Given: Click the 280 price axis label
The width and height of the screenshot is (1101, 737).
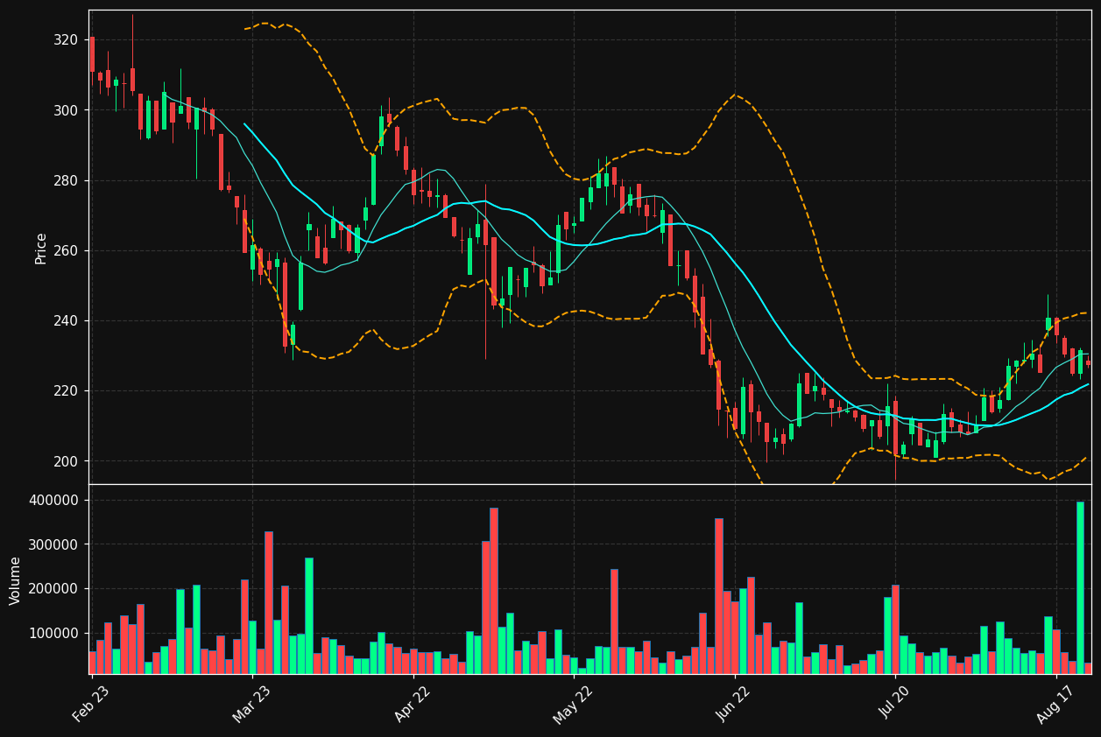Looking at the screenshot, I should [x=67, y=180].
